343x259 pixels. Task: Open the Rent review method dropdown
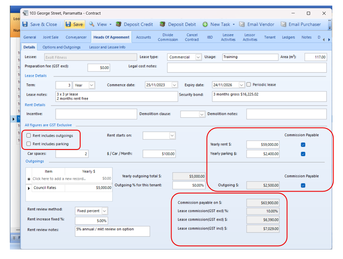pos(105,211)
